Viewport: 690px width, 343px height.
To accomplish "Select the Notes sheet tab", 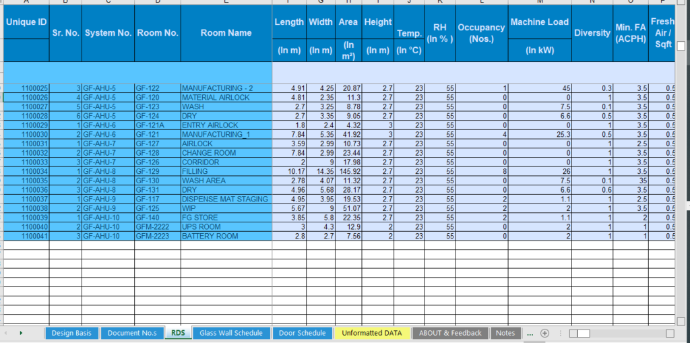I will click(505, 333).
